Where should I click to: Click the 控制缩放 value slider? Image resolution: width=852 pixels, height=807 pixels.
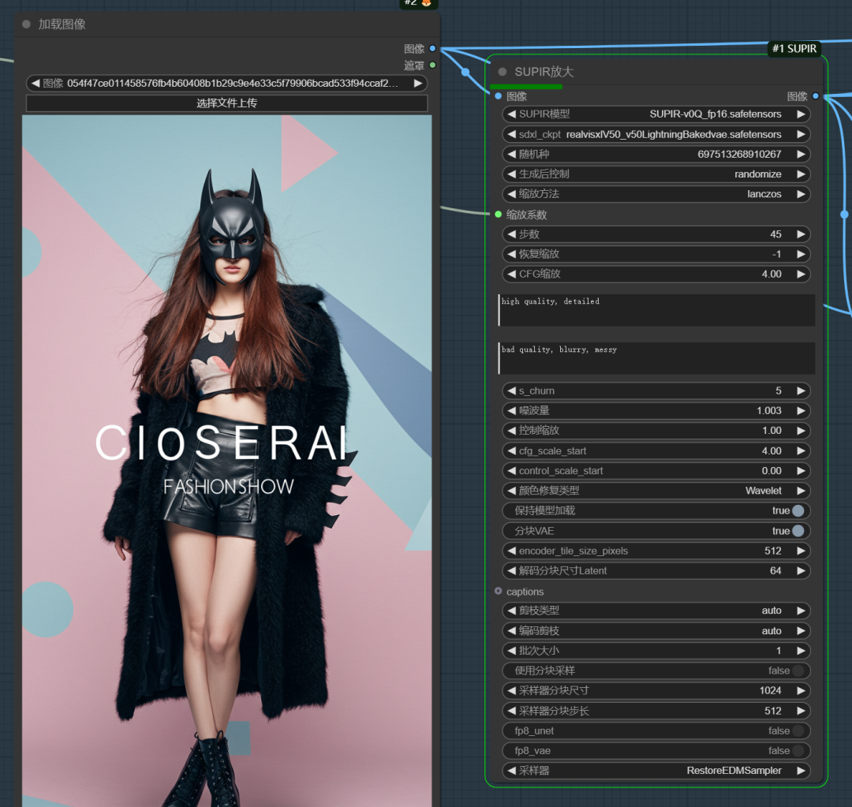coord(656,431)
